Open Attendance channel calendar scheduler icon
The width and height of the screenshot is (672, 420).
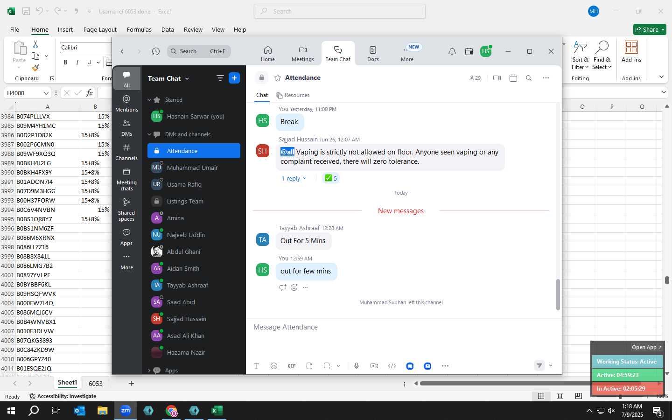(x=513, y=78)
